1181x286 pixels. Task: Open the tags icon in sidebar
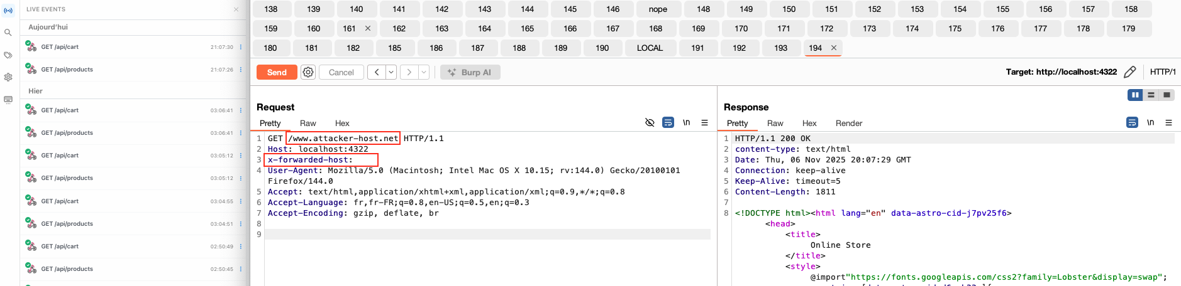tap(8, 55)
